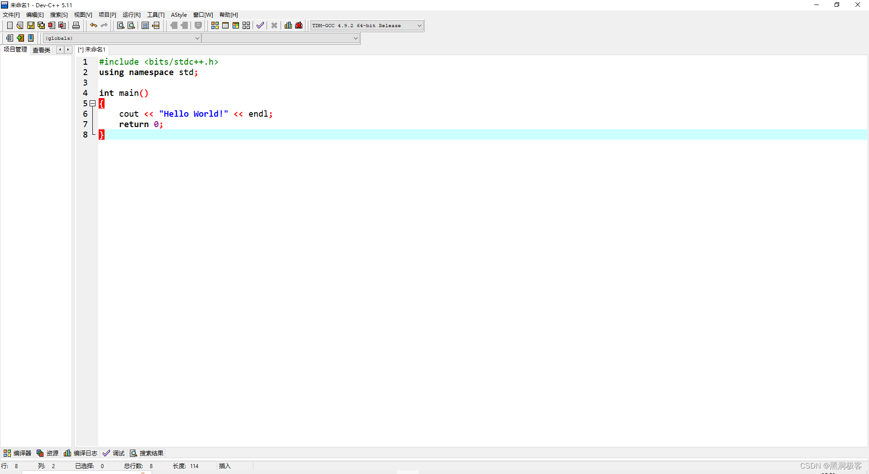
Task: Open the 窗口[W] menu
Action: 203,15
